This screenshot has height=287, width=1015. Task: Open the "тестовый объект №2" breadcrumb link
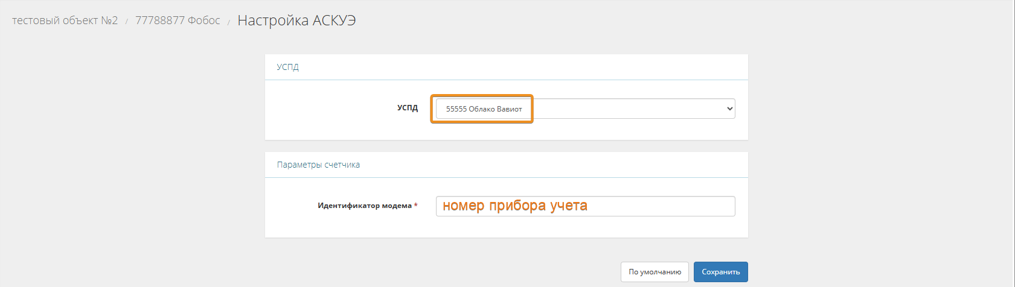pos(65,20)
